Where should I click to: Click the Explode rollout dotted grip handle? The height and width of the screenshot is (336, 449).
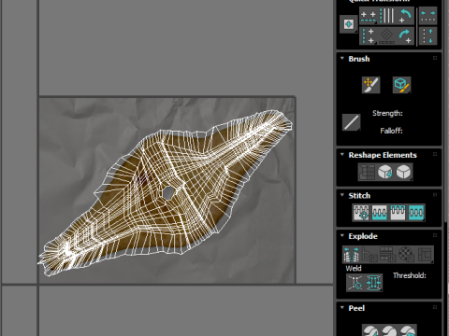pos(435,235)
